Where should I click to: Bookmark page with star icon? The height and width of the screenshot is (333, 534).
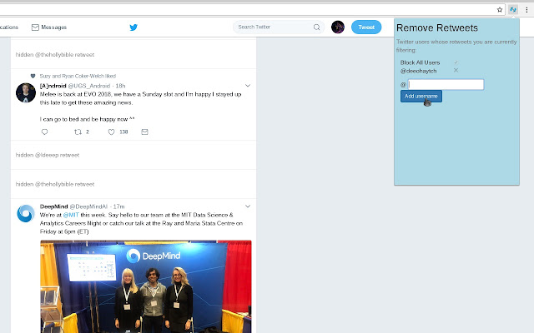point(499,9)
